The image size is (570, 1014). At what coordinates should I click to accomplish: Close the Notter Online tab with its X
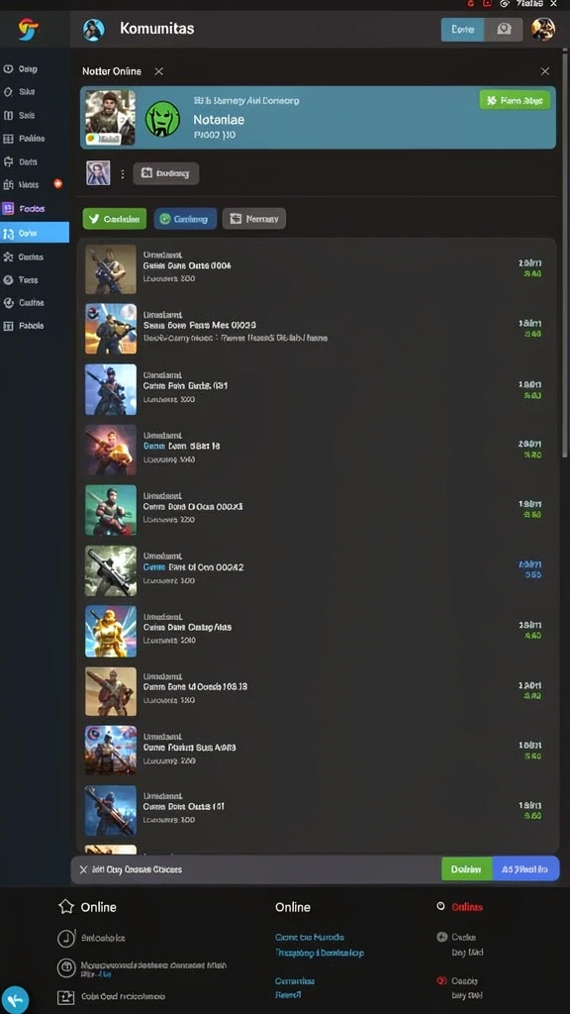[159, 71]
